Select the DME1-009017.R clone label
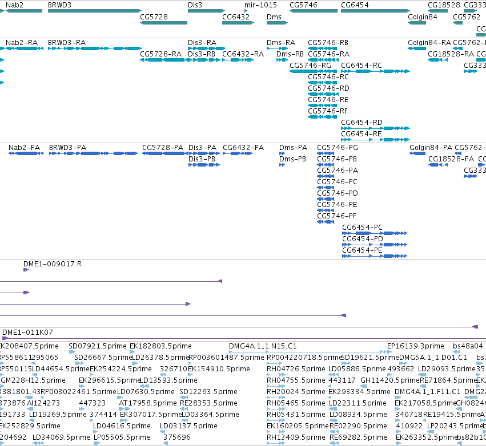Viewport: 486px width, 446px height. tap(53, 264)
